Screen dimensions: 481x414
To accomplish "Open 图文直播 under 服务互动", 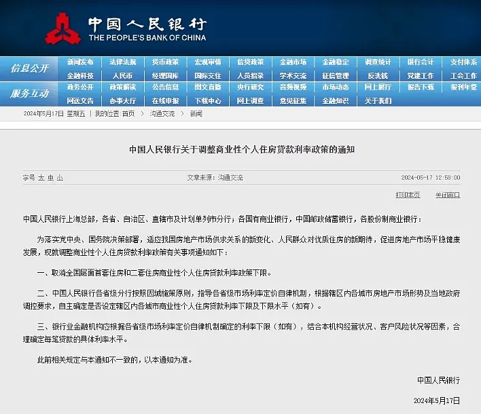I will point(208,88).
